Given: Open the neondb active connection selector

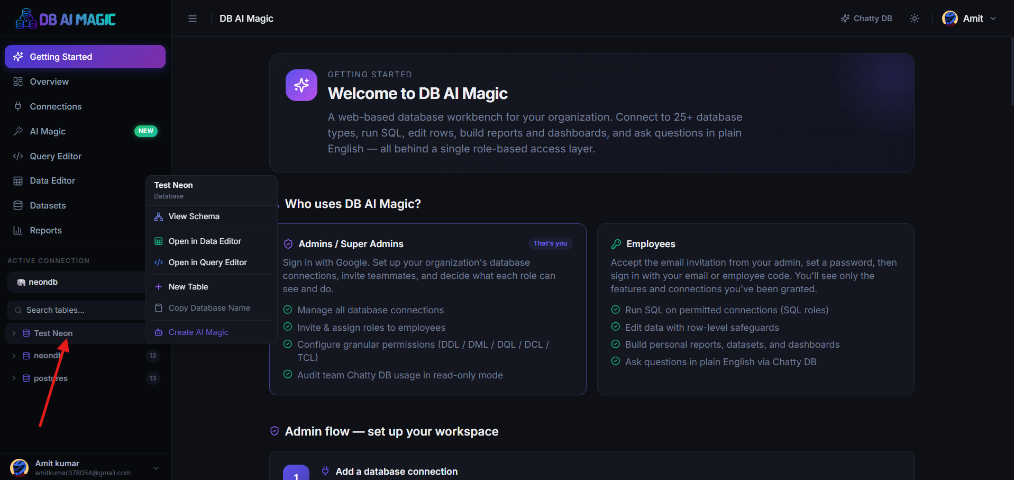Looking at the screenshot, I should pos(77,282).
